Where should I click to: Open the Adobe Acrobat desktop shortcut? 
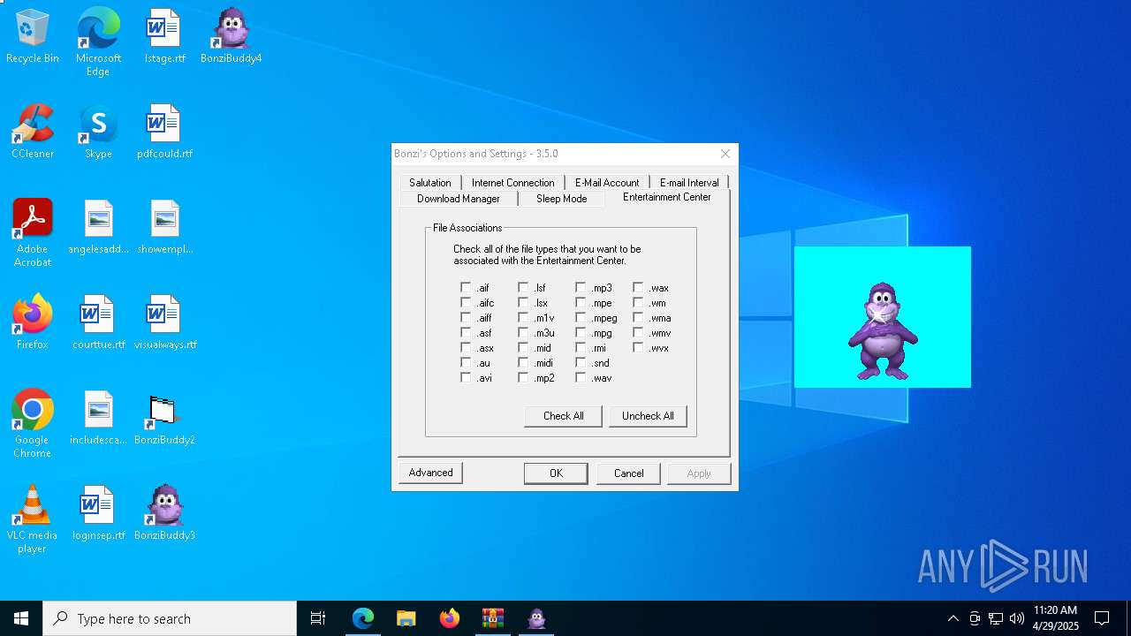pos(33,233)
